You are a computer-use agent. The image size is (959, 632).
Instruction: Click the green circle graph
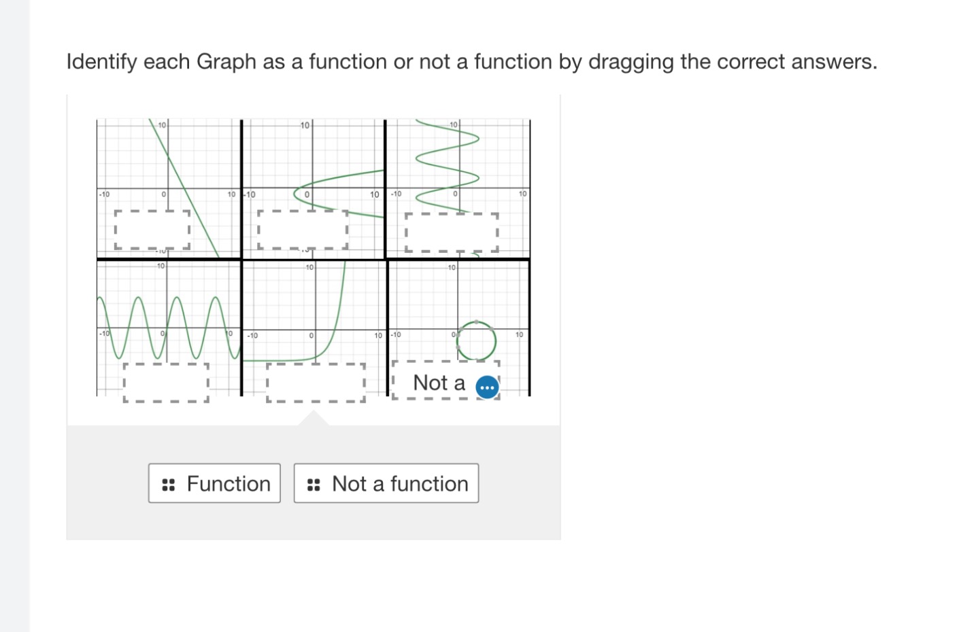(476, 340)
